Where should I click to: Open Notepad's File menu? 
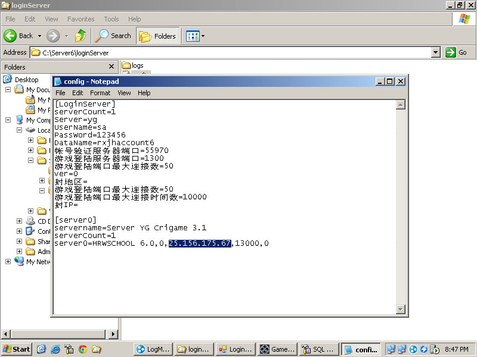pos(60,93)
